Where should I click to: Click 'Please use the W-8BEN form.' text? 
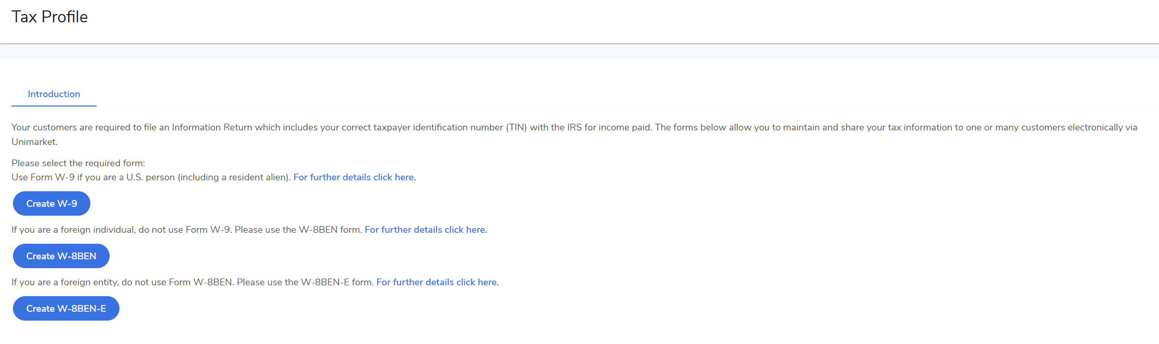pyautogui.click(x=298, y=230)
